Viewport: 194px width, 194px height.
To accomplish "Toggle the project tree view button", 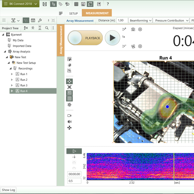I will [26, 20].
